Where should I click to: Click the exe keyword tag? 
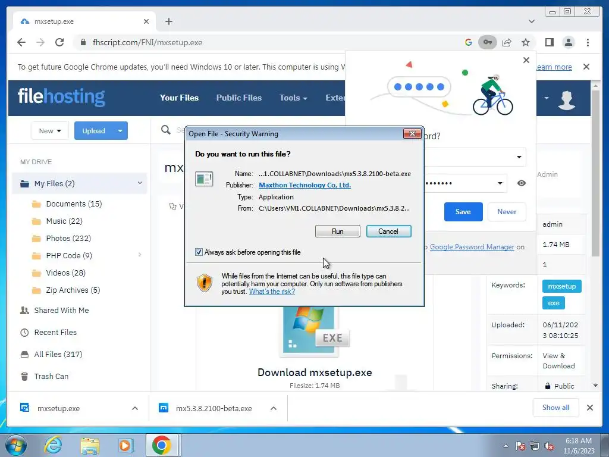tap(554, 303)
